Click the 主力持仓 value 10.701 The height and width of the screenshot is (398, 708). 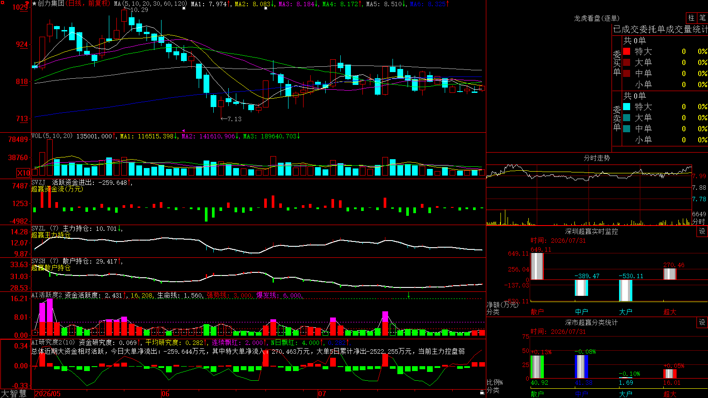[106, 229]
